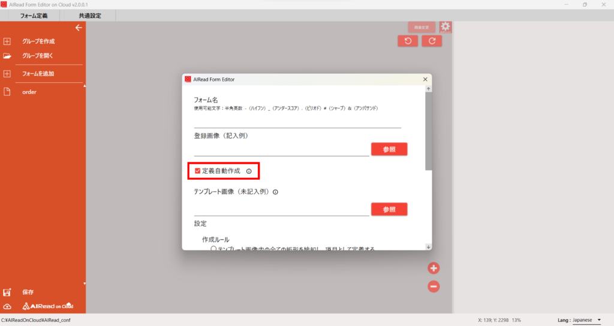Image resolution: width=614 pixels, height=326 pixels.
Task: Zoom in with the round plus button
Action: 434,268
